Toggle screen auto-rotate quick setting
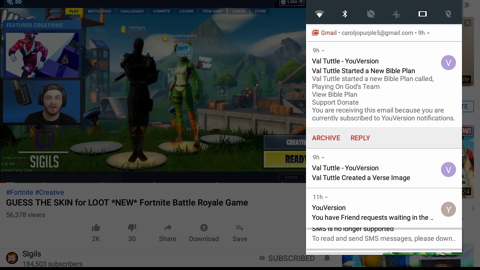Viewport: 480px width, 270px height. (422, 14)
